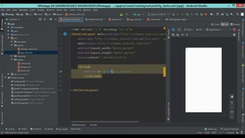Open the Pixel device preview dropdown
Viewport: 245px width, 138px height.
click(x=189, y=30)
